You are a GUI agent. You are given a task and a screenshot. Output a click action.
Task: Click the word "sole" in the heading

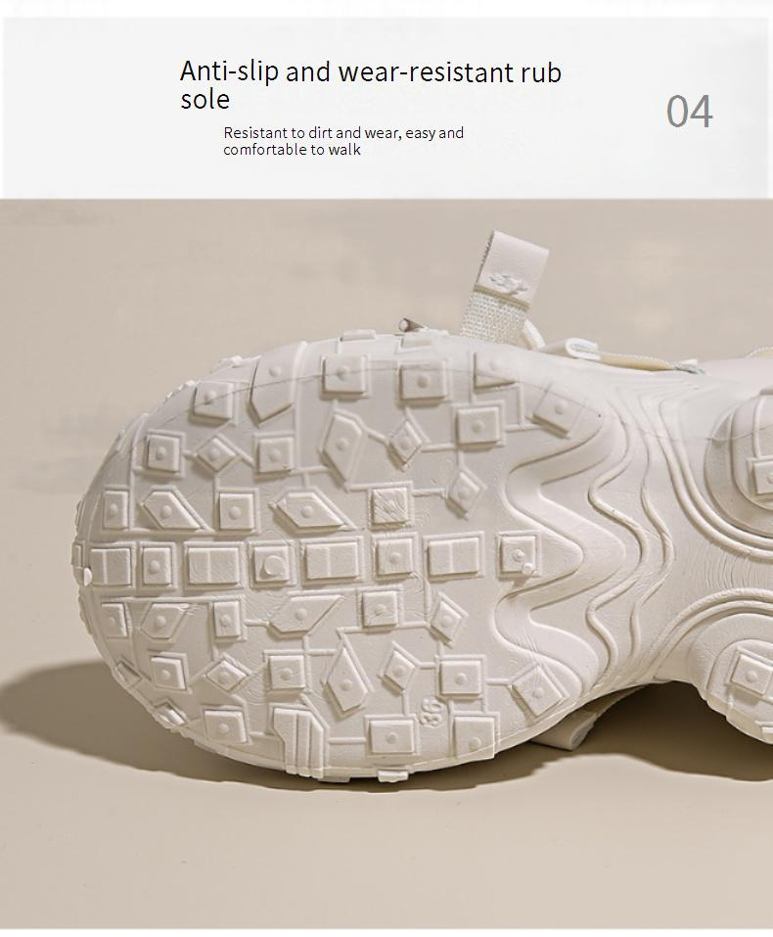205,99
